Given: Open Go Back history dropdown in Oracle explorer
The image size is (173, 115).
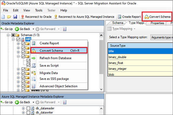Looking at the screenshot, I should pyautogui.click(x=33, y=29).
